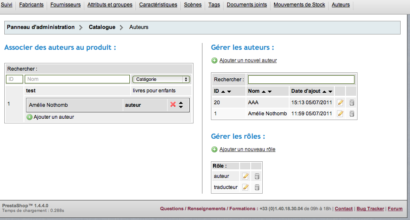This screenshot has width=410, height=220.
Task: Select the date '11:59 05/07/2011'
Action: [x=312, y=113]
